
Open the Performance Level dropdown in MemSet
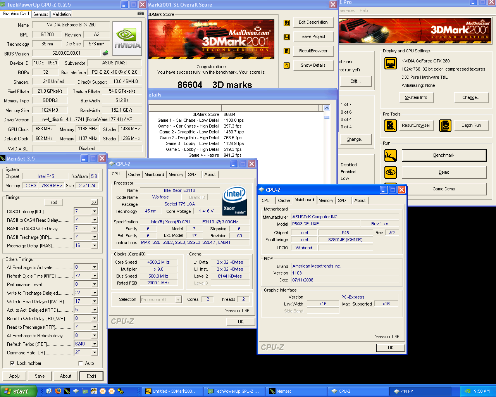(x=95, y=284)
